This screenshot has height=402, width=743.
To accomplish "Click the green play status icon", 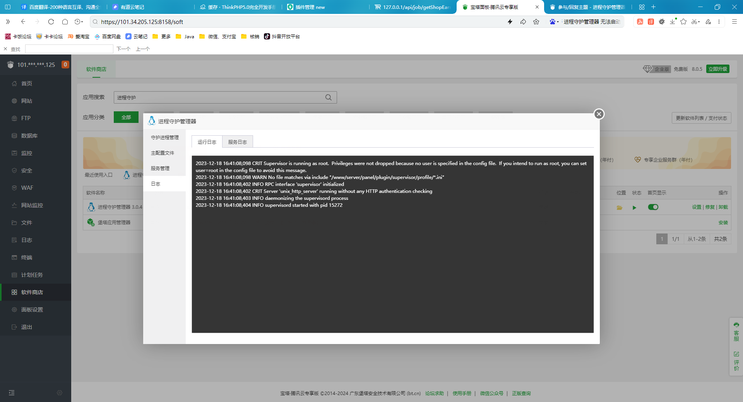I will point(634,208).
